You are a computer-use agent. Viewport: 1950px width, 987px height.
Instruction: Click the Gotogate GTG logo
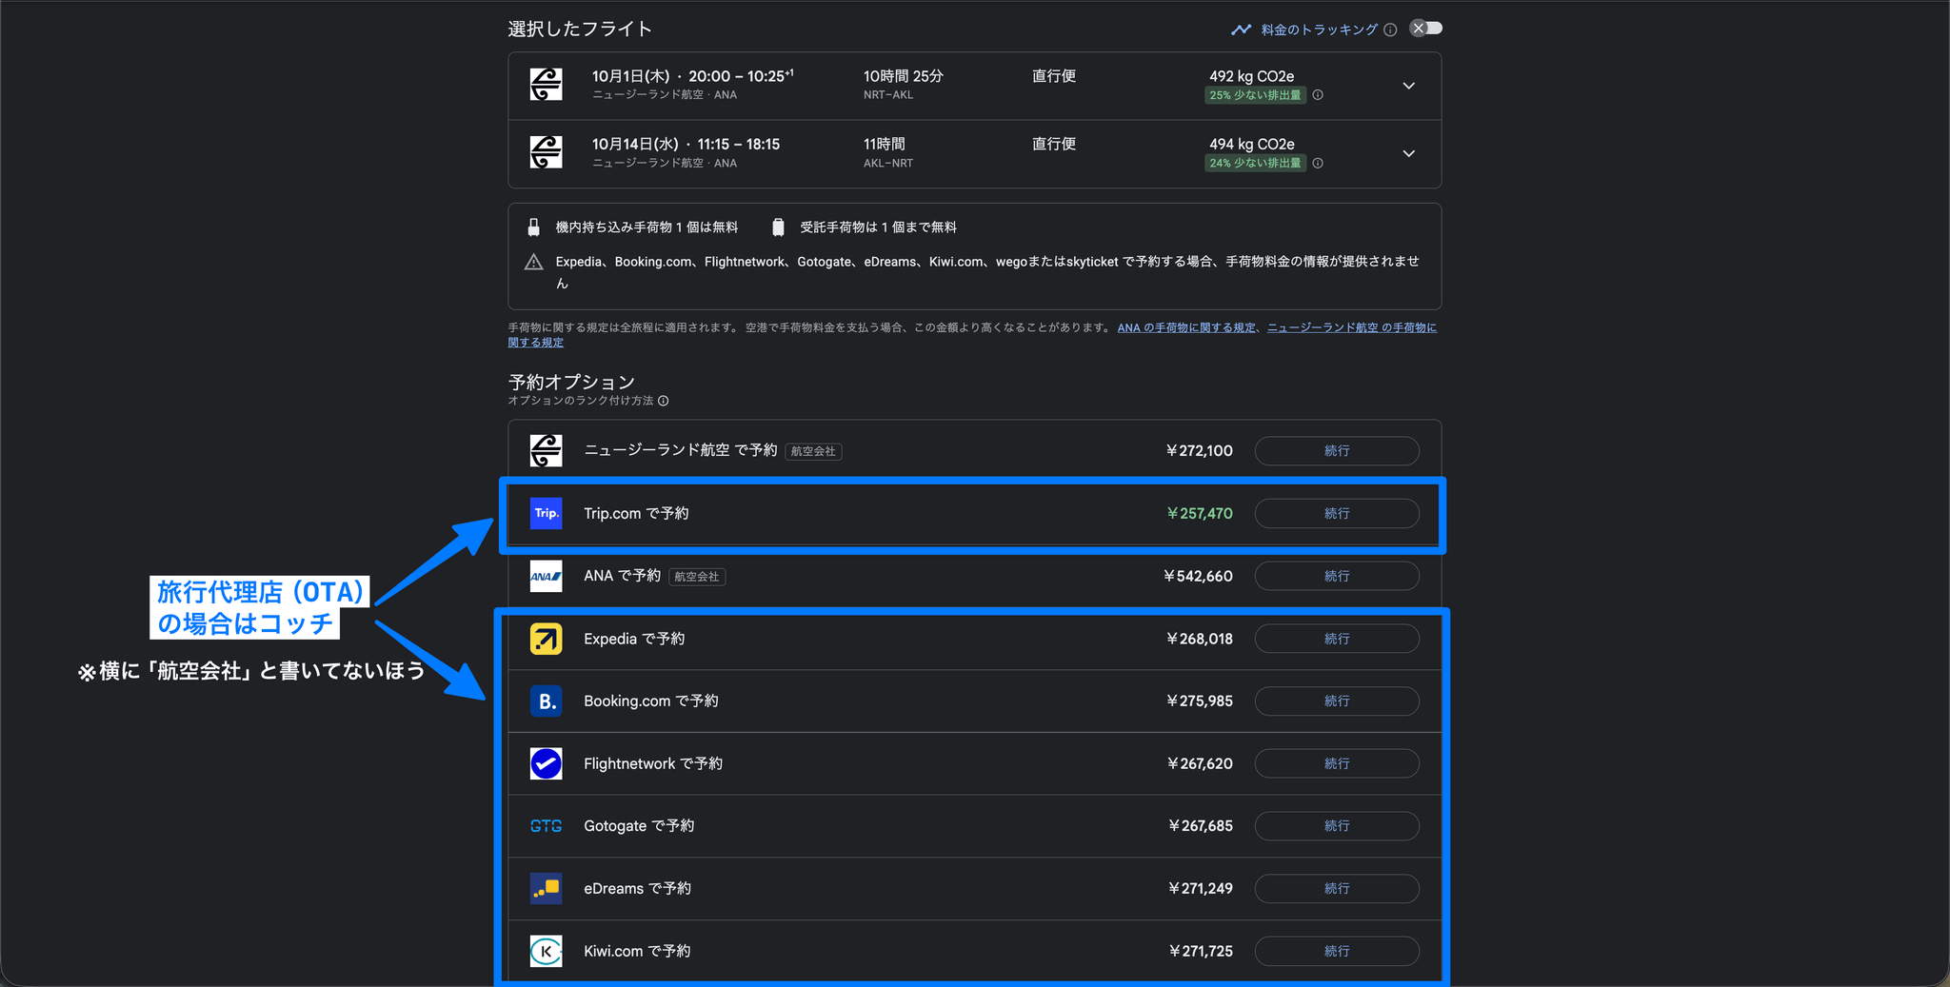click(x=546, y=826)
